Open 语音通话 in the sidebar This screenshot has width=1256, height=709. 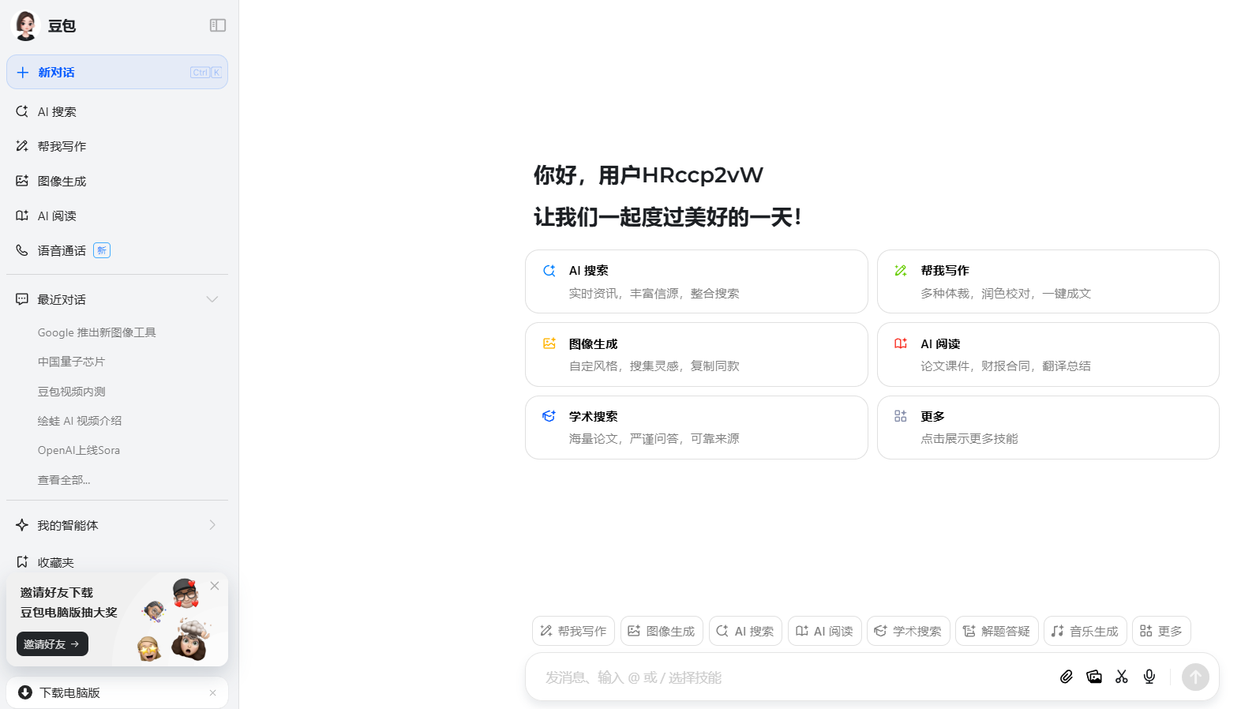click(x=117, y=250)
